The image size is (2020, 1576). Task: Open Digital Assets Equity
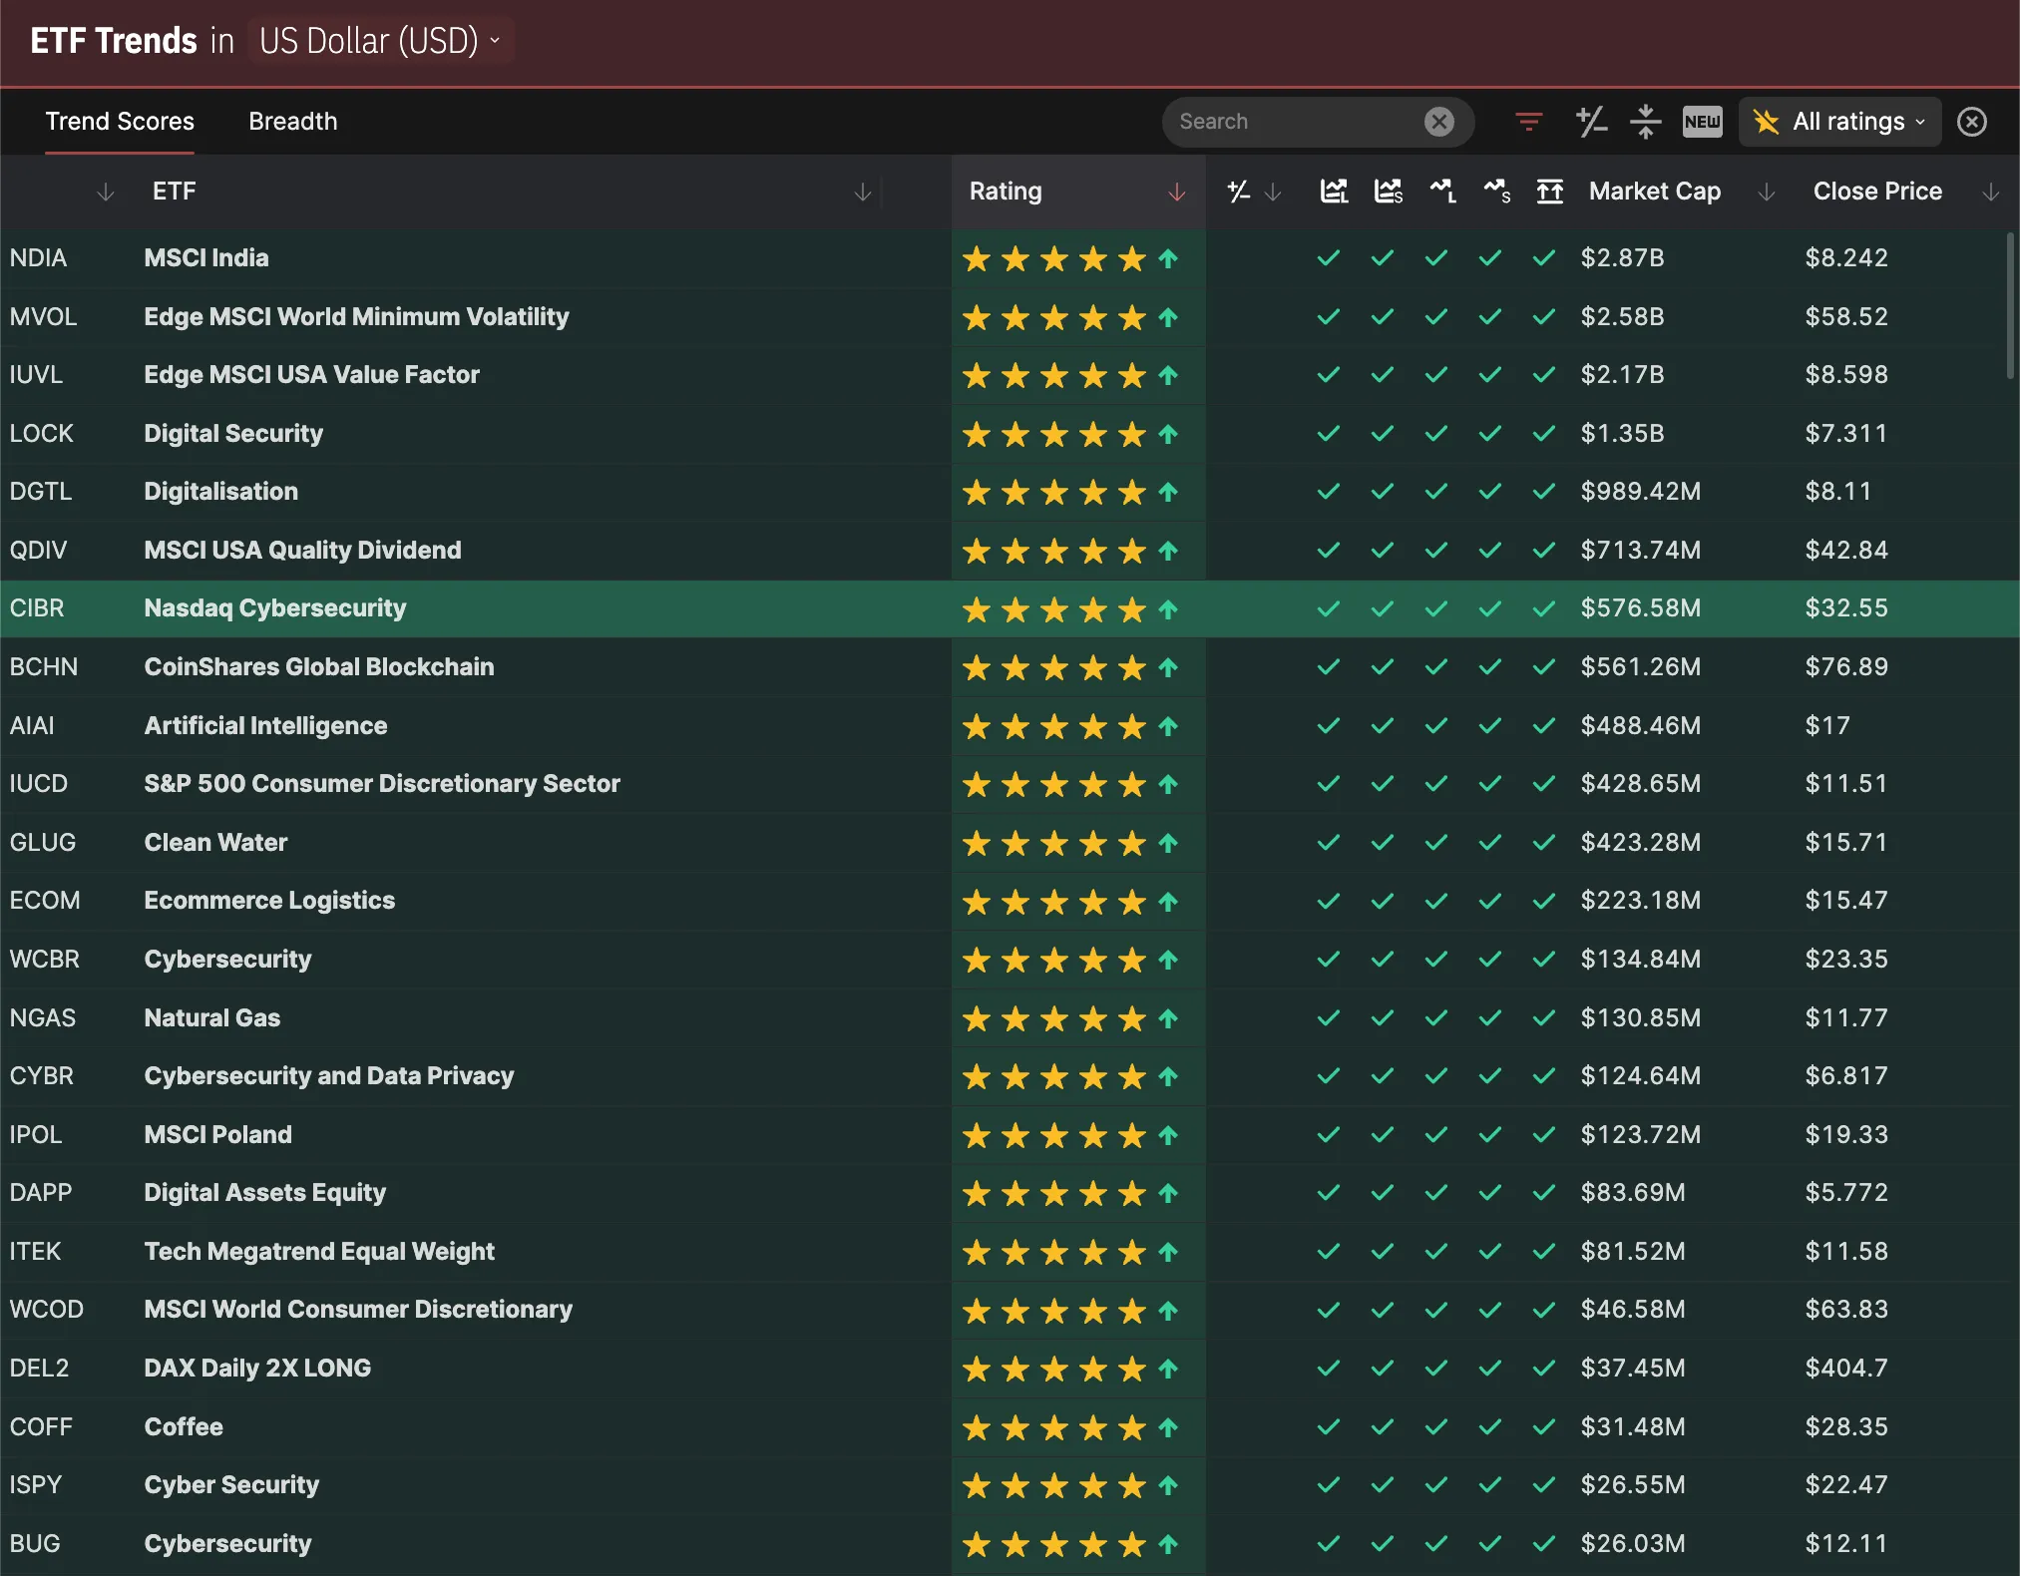click(x=265, y=1193)
